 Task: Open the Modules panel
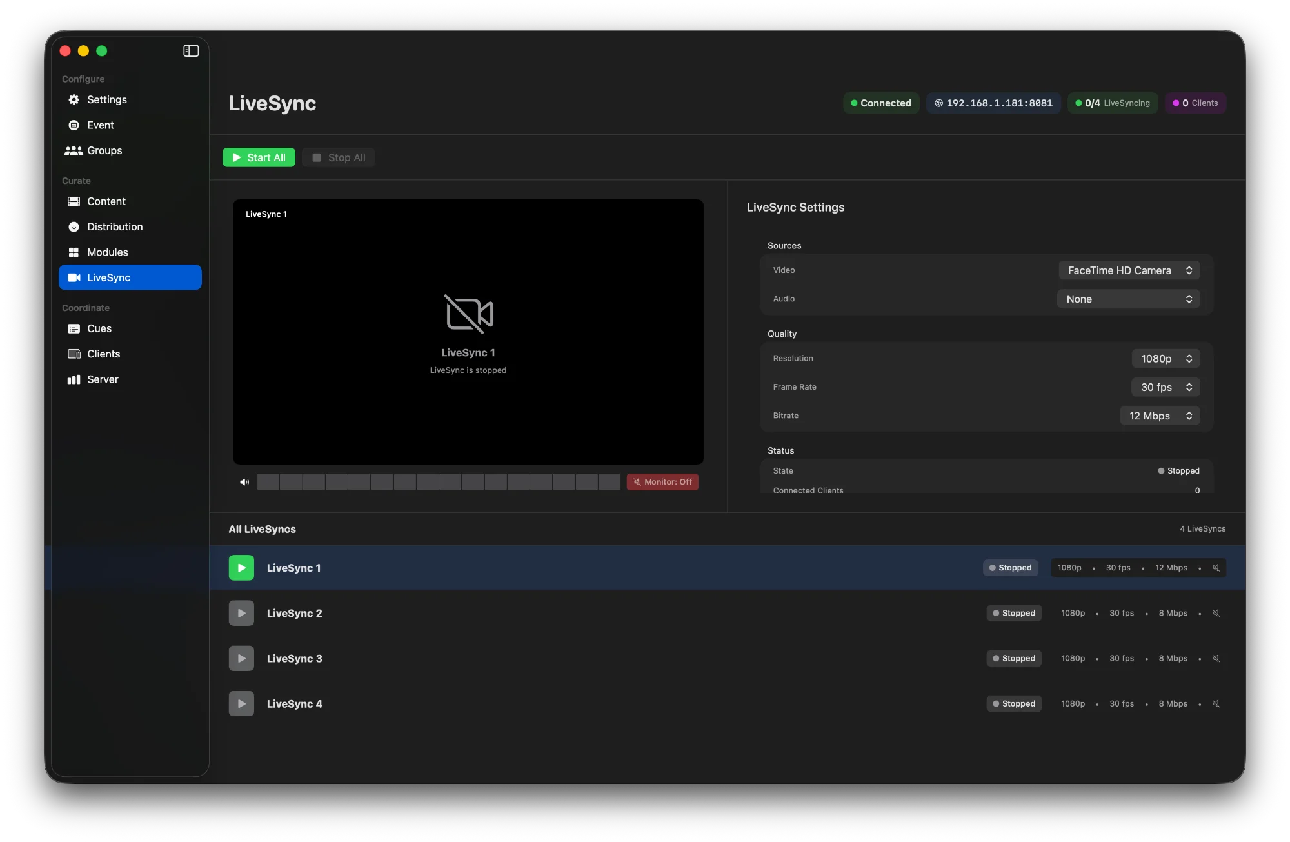pos(108,252)
